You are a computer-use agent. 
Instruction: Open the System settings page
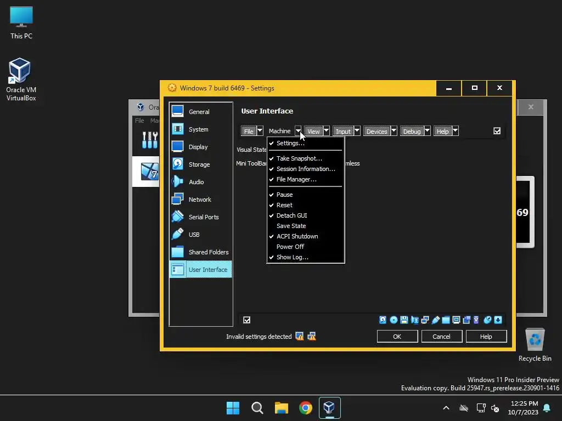(x=201, y=129)
